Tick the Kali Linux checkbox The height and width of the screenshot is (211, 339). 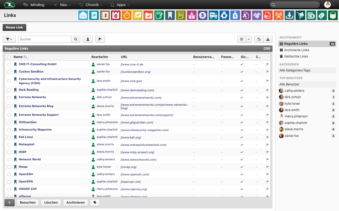9,137
